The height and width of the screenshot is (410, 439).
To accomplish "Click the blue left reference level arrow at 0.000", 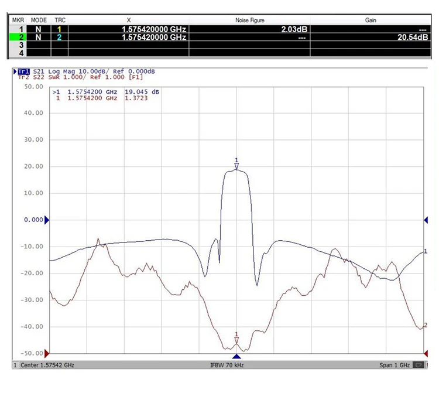I will (x=47, y=220).
